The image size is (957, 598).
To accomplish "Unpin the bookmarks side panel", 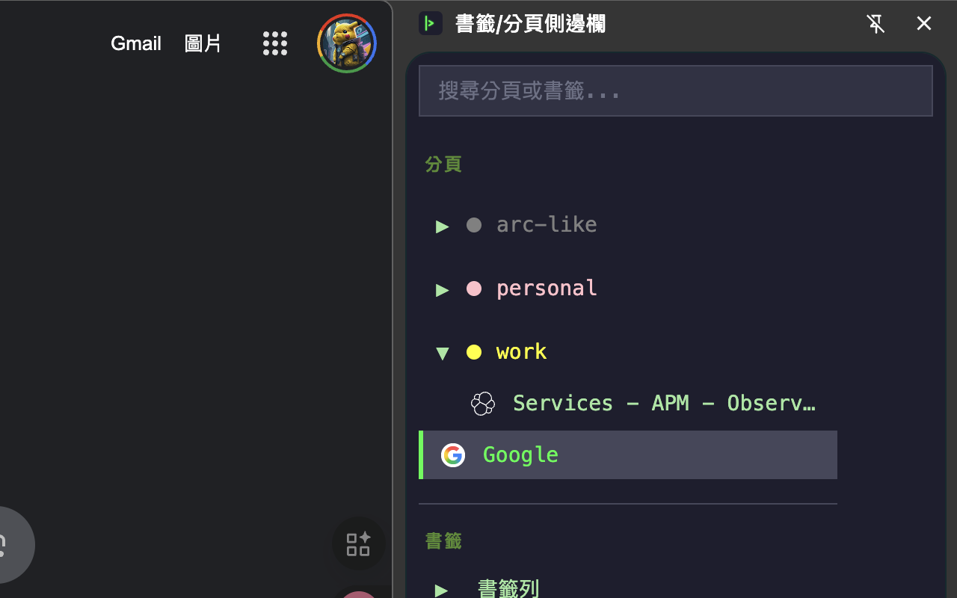I will 876,23.
